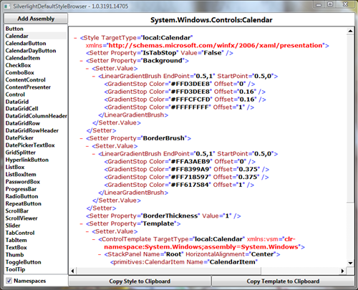Click the vertical scrollbar thumb
This screenshot has height=290, width=358.
pyautogui.click(x=350, y=119)
